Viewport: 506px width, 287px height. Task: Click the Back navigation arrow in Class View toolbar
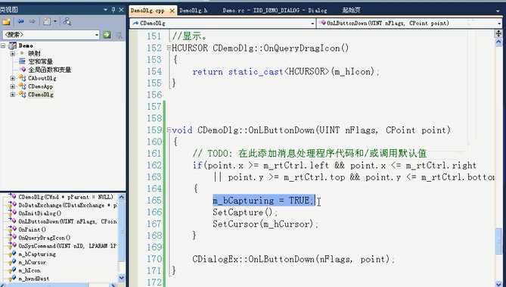tap(21, 22)
